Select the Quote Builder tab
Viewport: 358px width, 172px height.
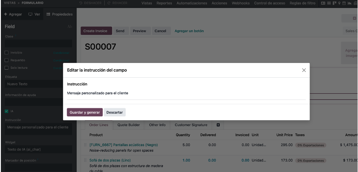129,125
